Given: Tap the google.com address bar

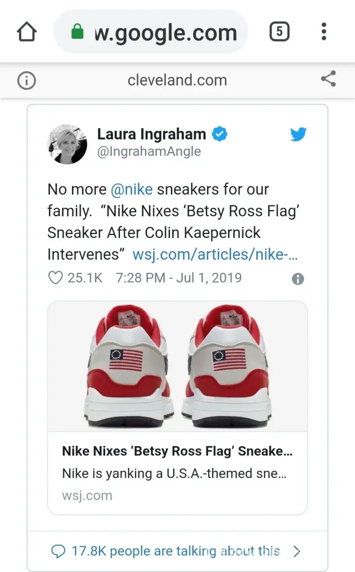Looking at the screenshot, I should [165, 33].
